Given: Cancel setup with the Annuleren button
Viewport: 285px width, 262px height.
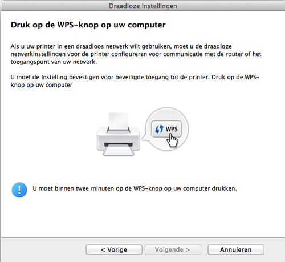Looking at the screenshot, I should click(x=236, y=249).
